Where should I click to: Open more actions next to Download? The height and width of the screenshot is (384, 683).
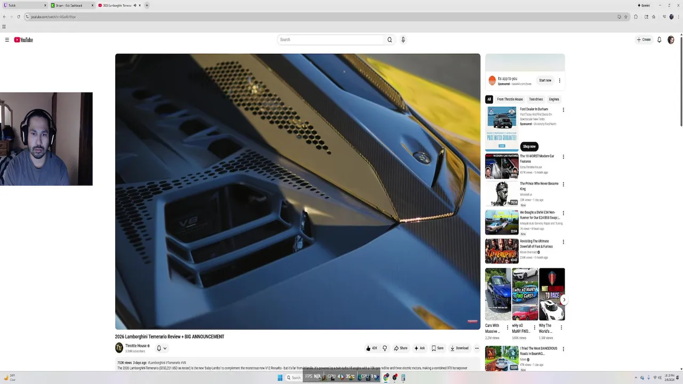click(477, 348)
